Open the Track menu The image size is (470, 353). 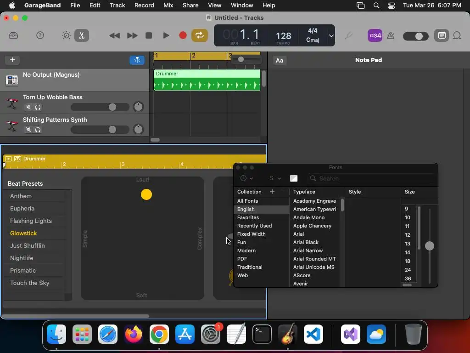click(x=117, y=6)
